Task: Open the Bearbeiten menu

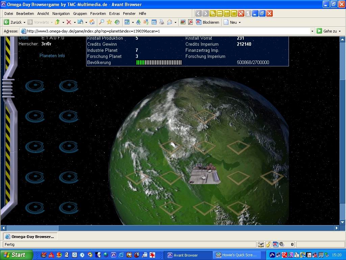Action: (x=25, y=14)
